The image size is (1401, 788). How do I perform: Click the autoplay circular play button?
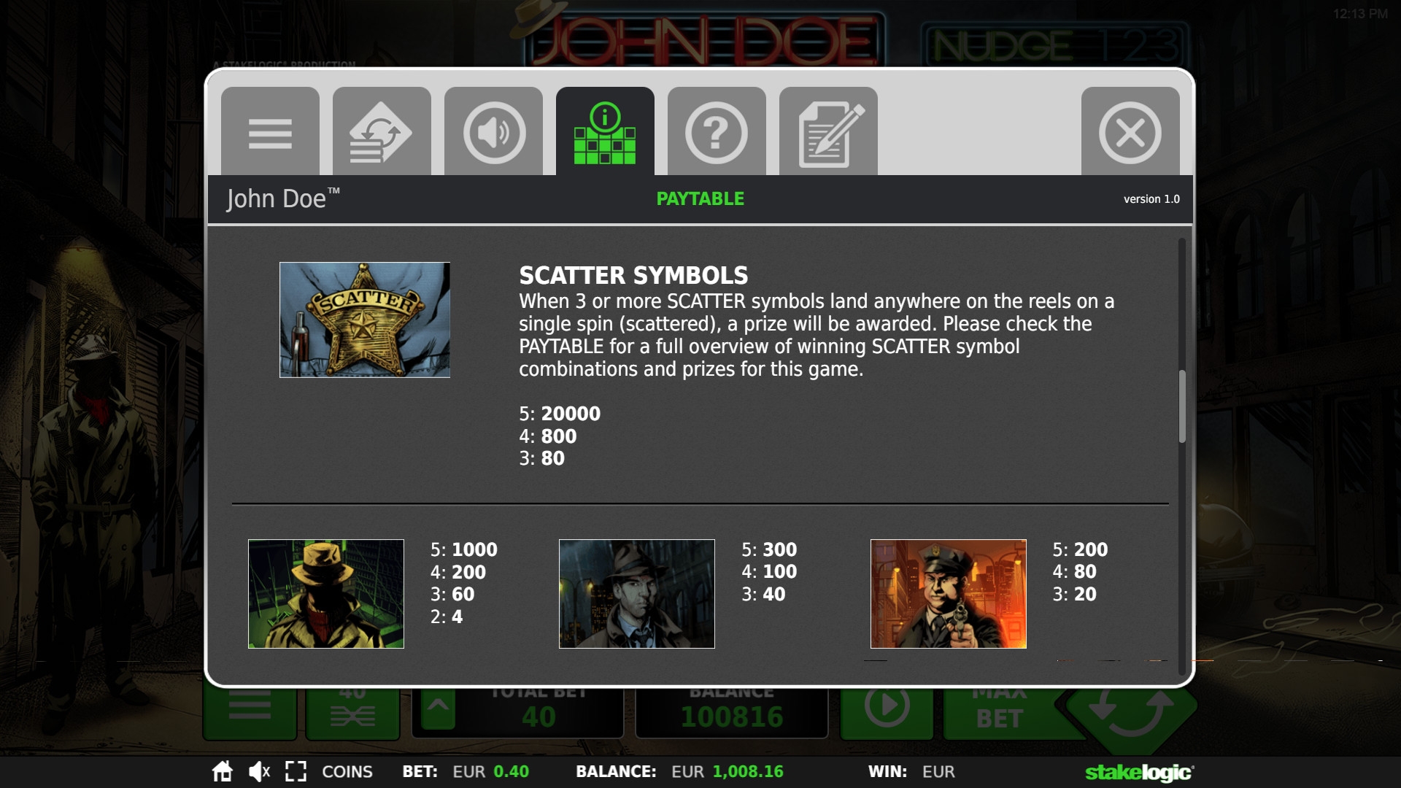887,706
